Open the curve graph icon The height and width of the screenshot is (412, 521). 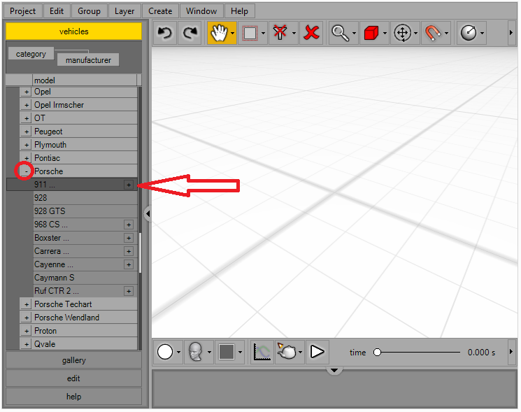[x=262, y=352]
